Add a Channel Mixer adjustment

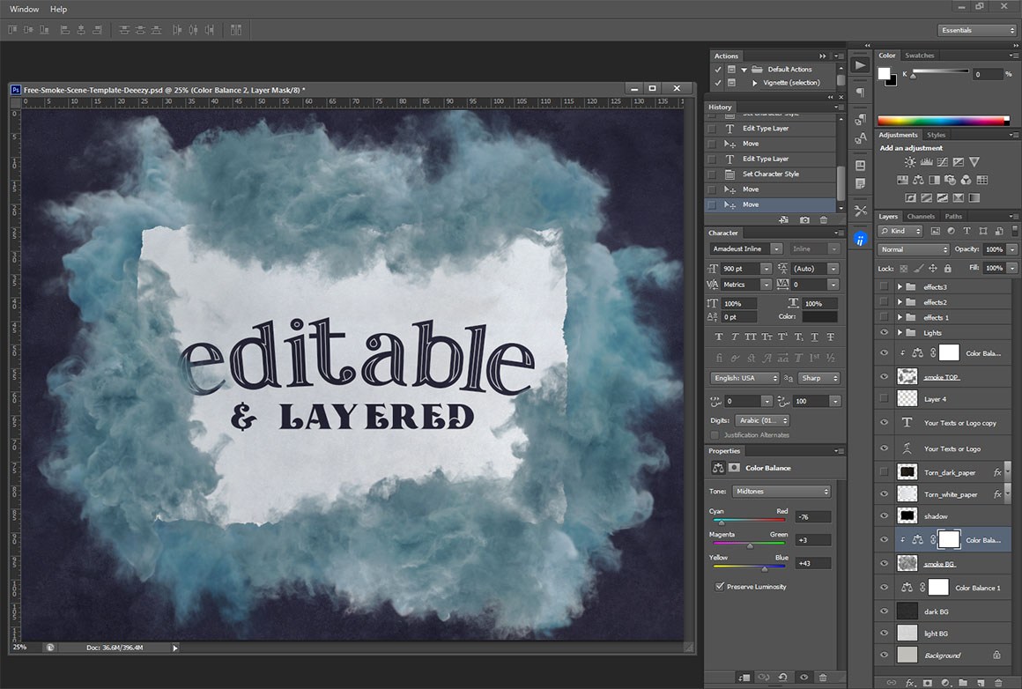pyautogui.click(x=966, y=180)
